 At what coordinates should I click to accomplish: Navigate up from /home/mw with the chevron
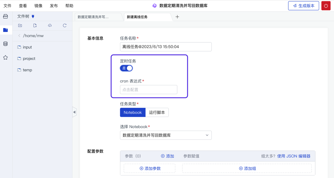(19, 36)
